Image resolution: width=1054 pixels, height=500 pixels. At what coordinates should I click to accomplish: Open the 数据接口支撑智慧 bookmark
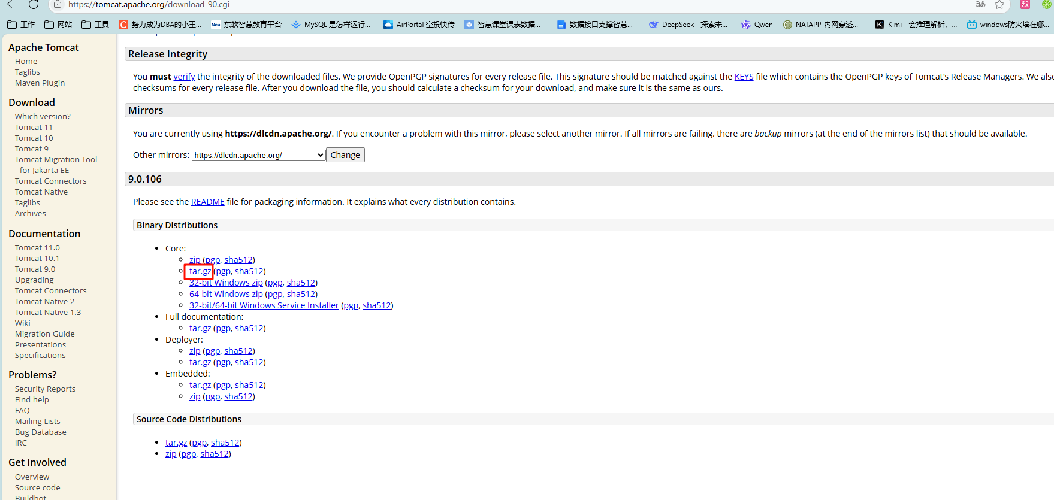594,25
